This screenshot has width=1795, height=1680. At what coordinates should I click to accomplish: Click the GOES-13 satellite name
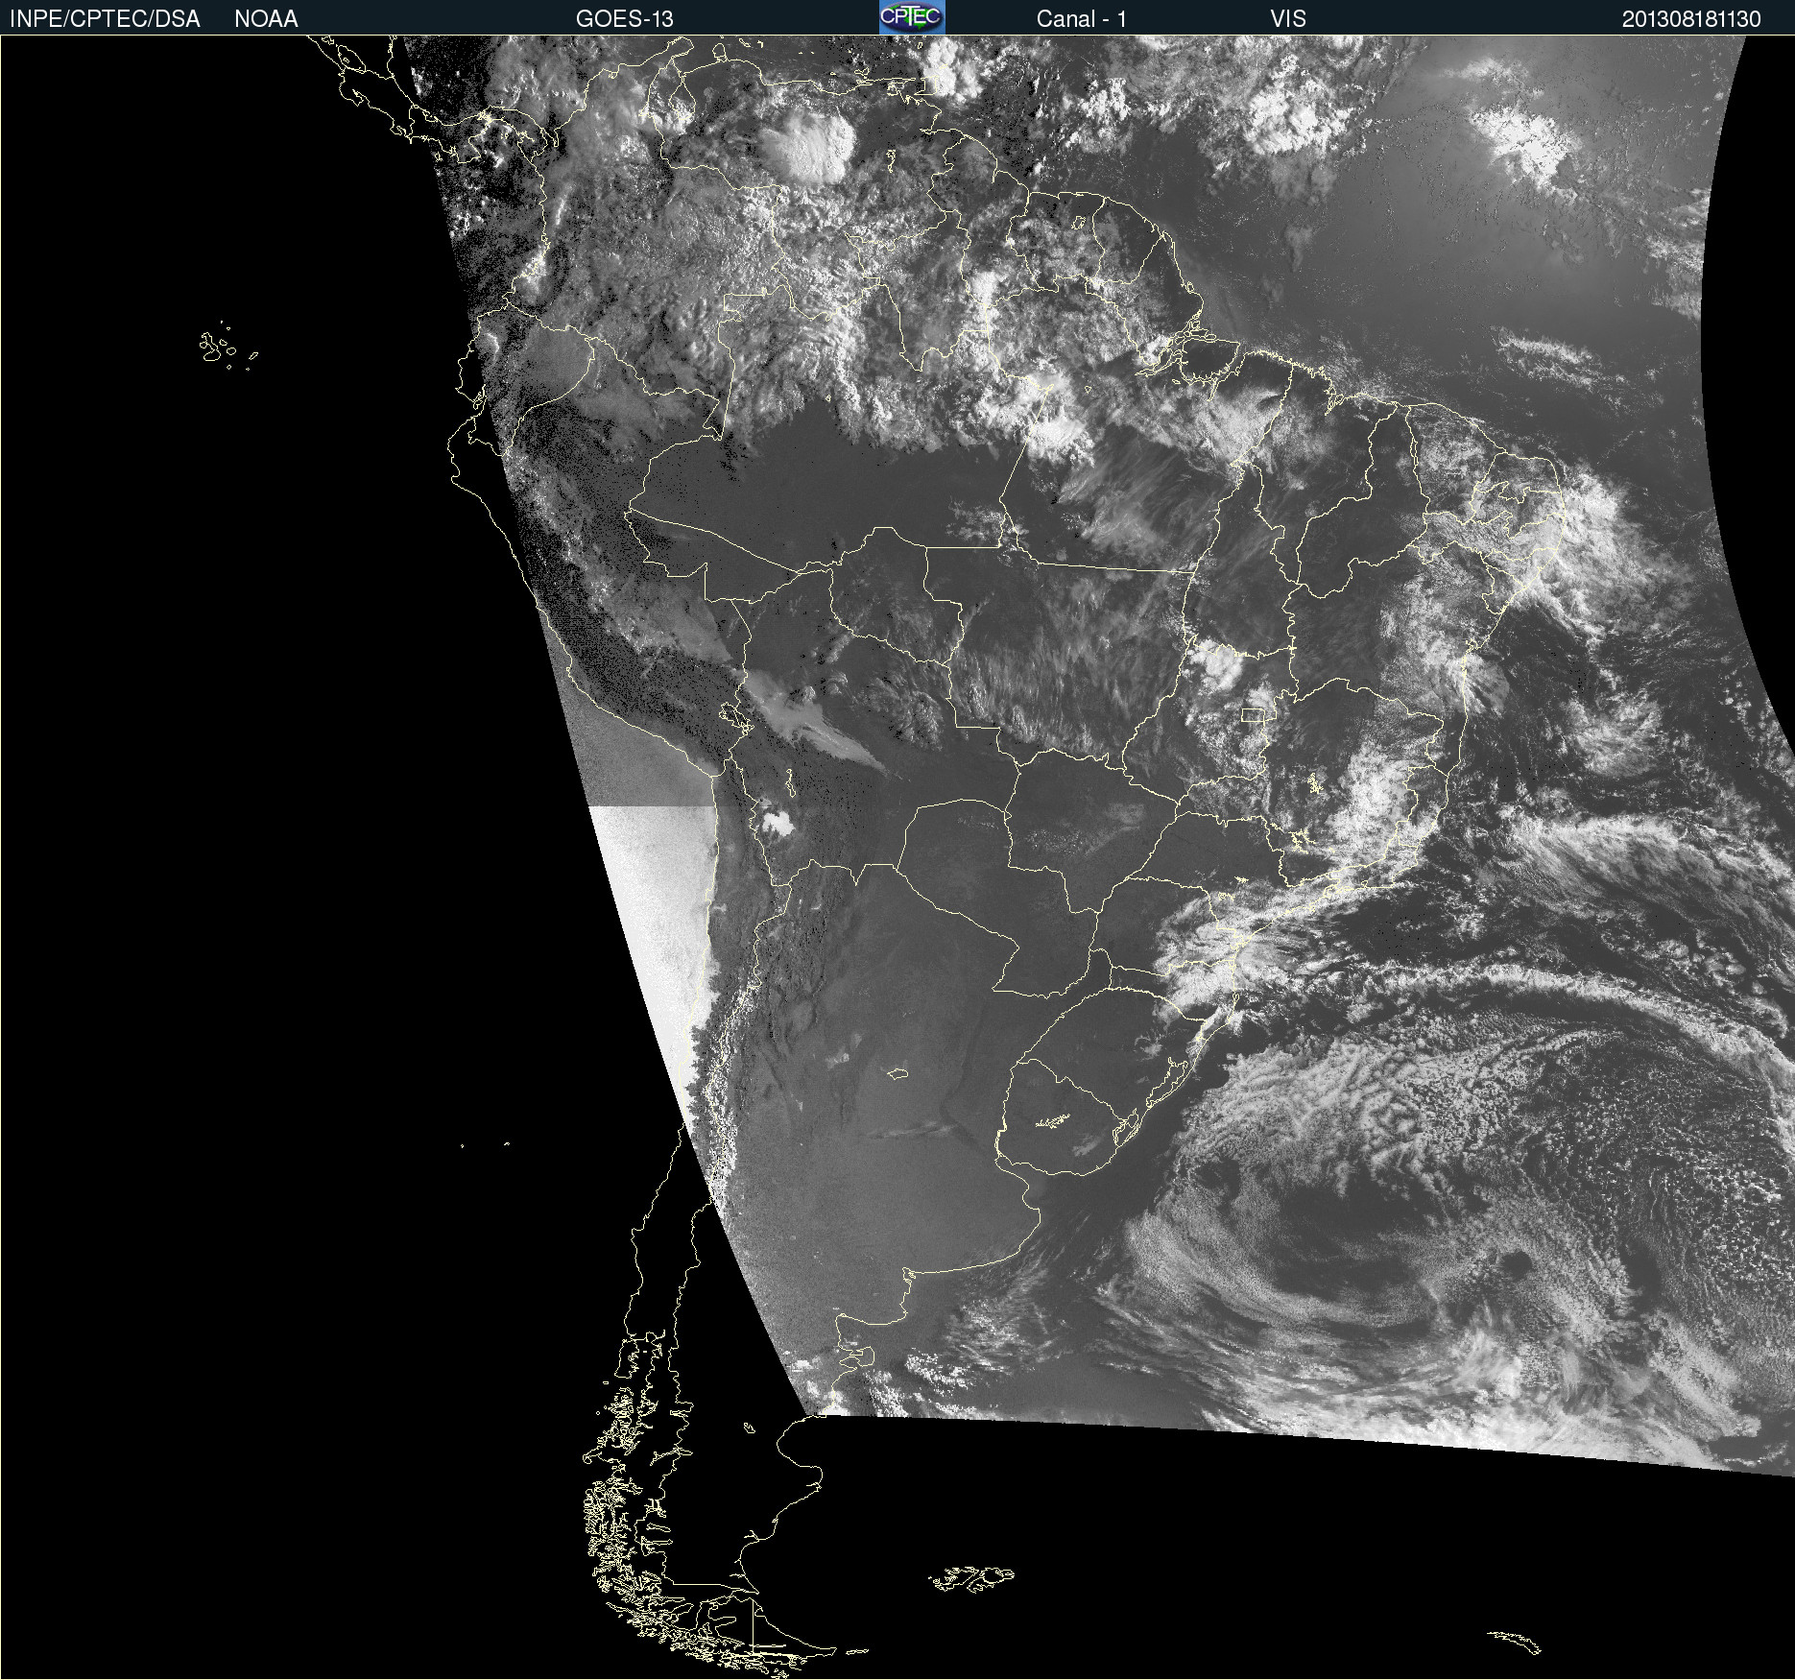[x=624, y=18]
